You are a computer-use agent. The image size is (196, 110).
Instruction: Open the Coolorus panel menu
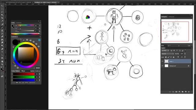pyautogui.click(x=40, y=37)
